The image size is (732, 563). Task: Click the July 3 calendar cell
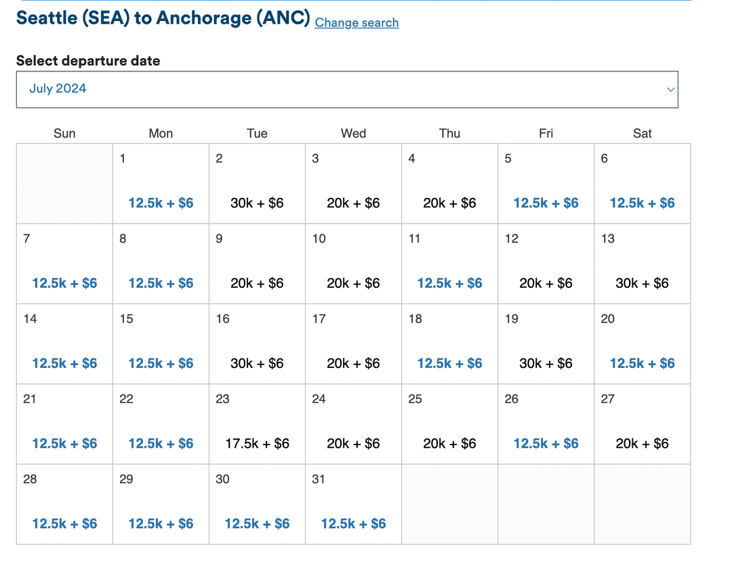tap(353, 184)
